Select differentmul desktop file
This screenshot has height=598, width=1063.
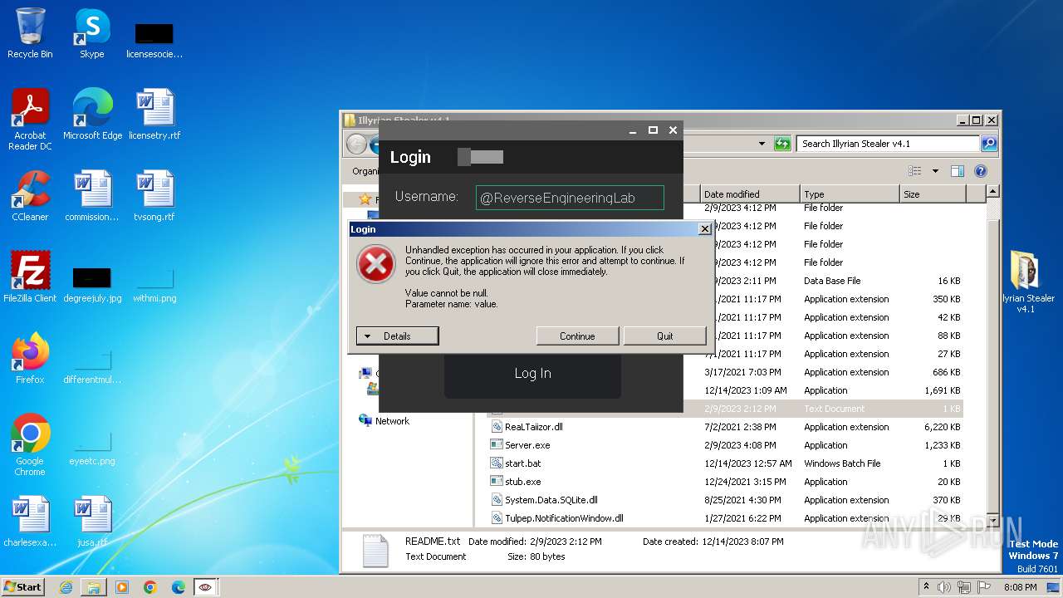point(92,365)
